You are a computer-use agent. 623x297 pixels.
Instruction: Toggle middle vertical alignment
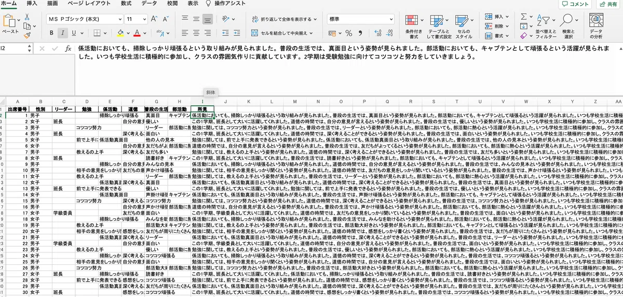point(196,19)
